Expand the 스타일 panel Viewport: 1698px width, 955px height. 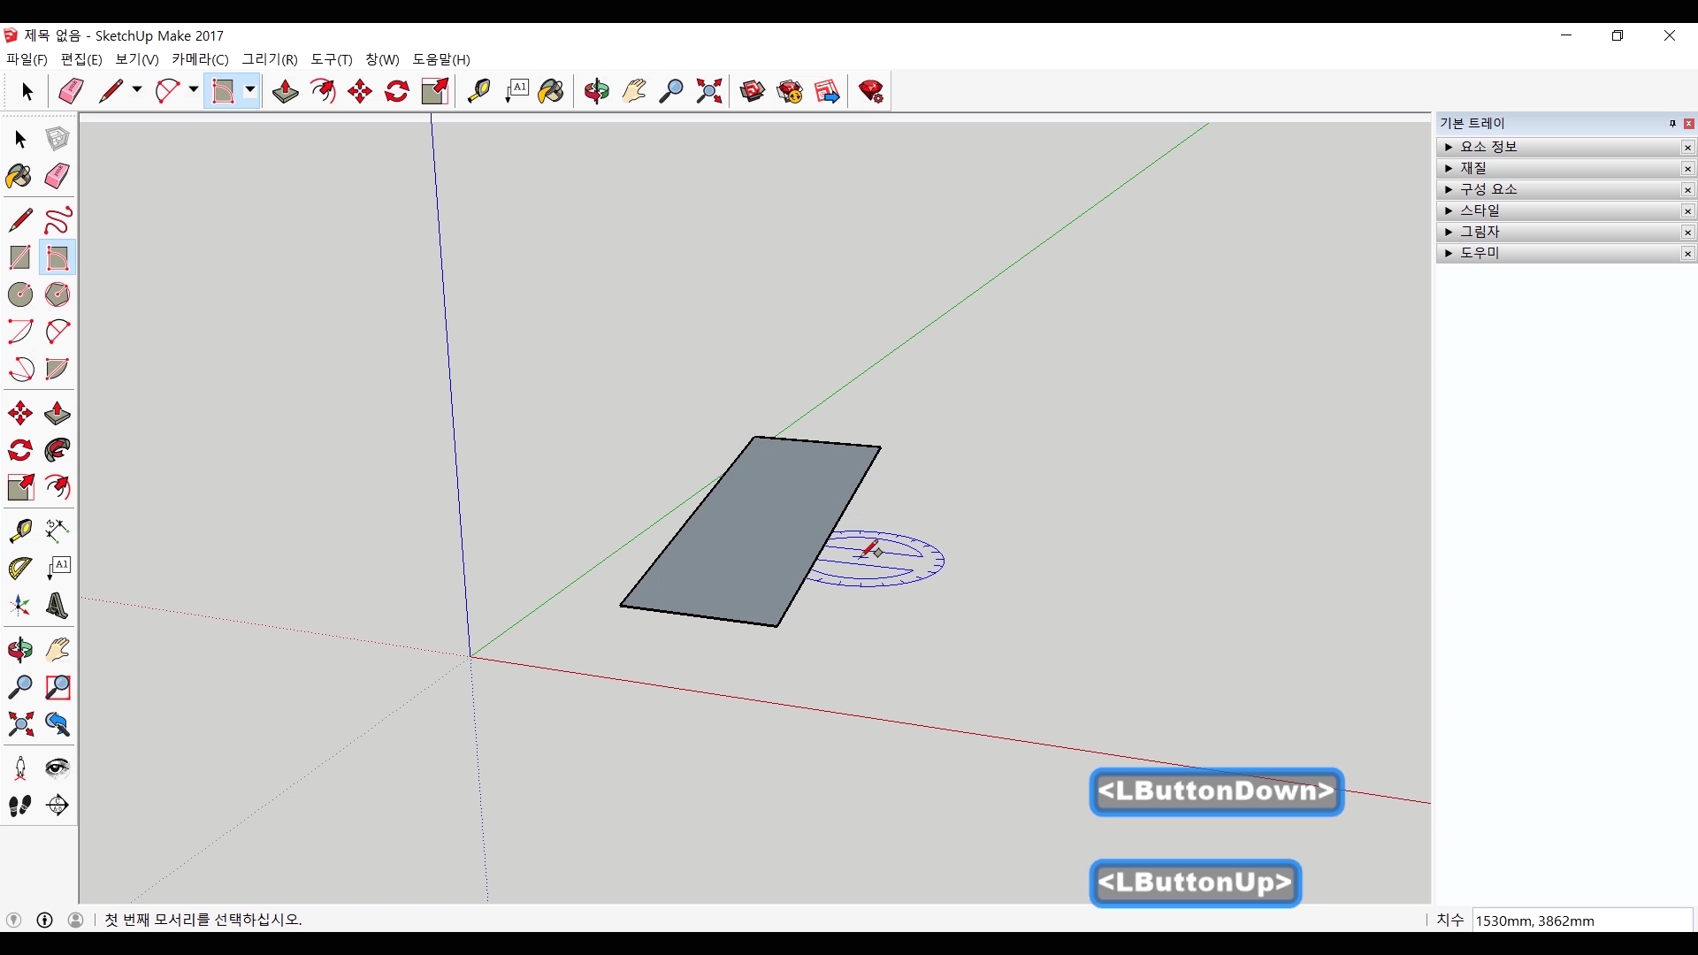click(x=1449, y=210)
